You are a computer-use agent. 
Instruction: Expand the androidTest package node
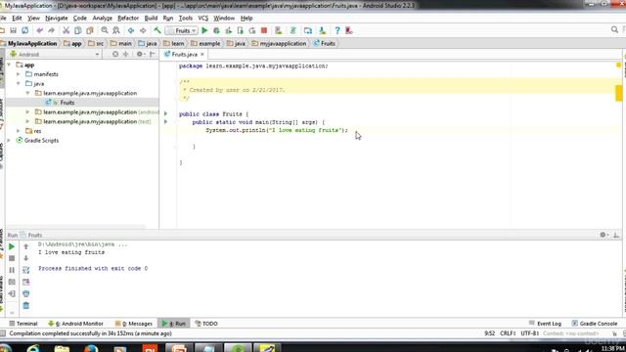[28, 112]
